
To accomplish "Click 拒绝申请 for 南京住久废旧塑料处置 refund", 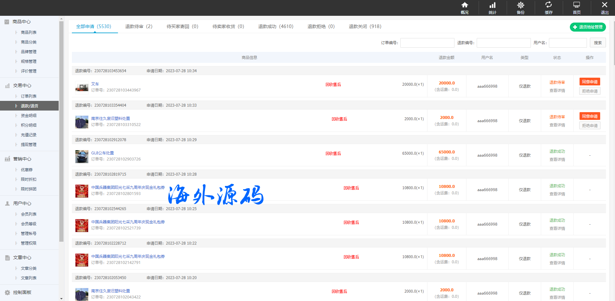I will pos(590,126).
